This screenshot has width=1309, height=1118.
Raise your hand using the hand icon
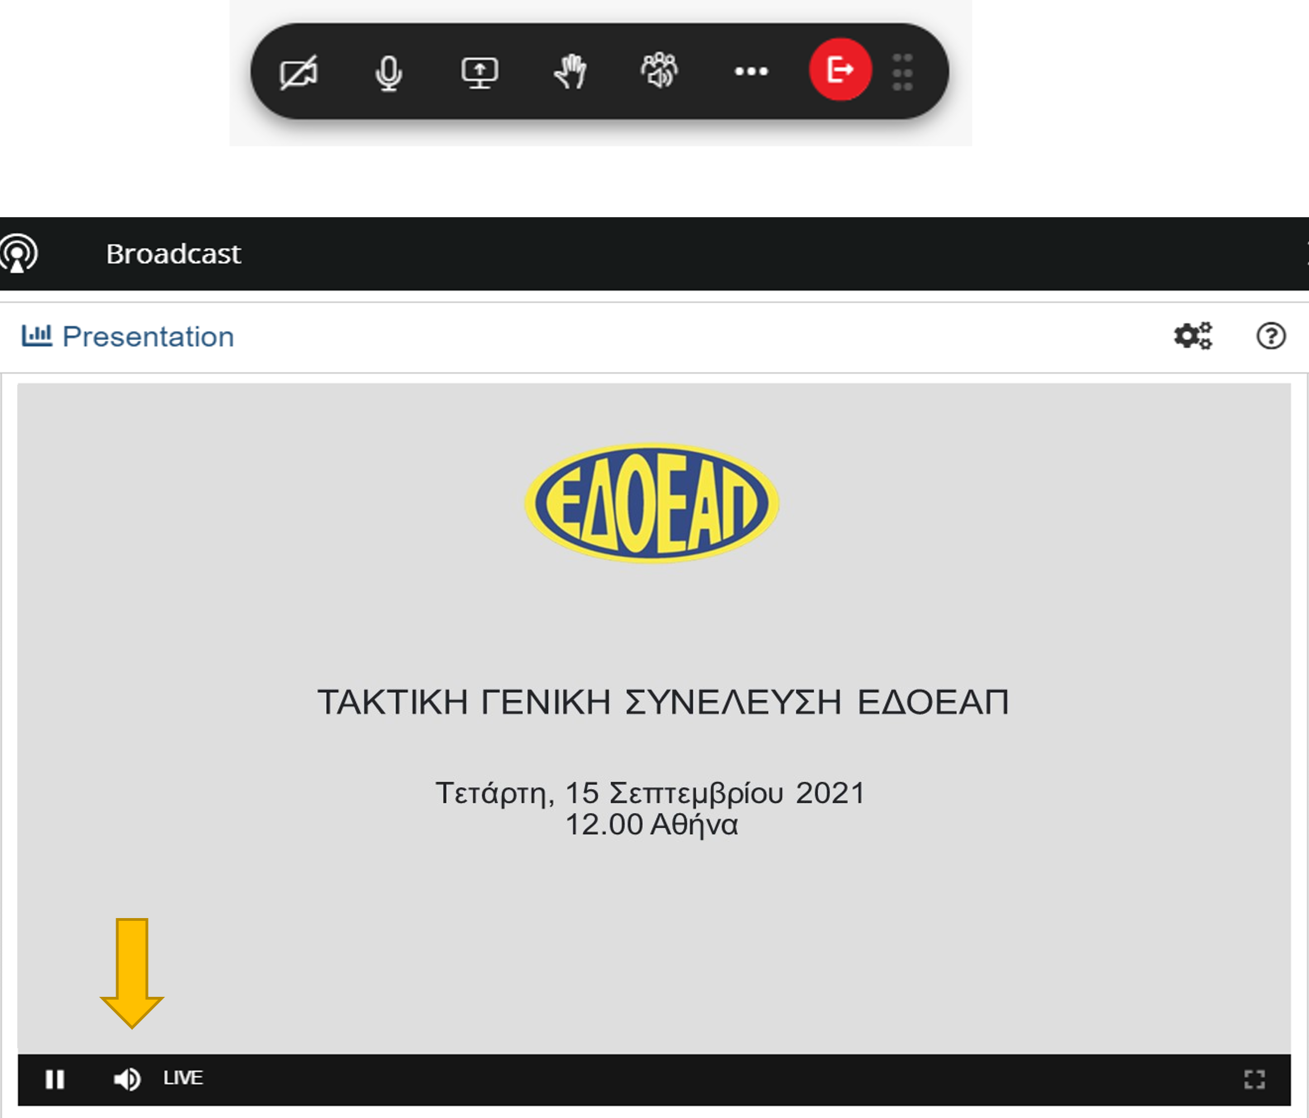pos(571,71)
